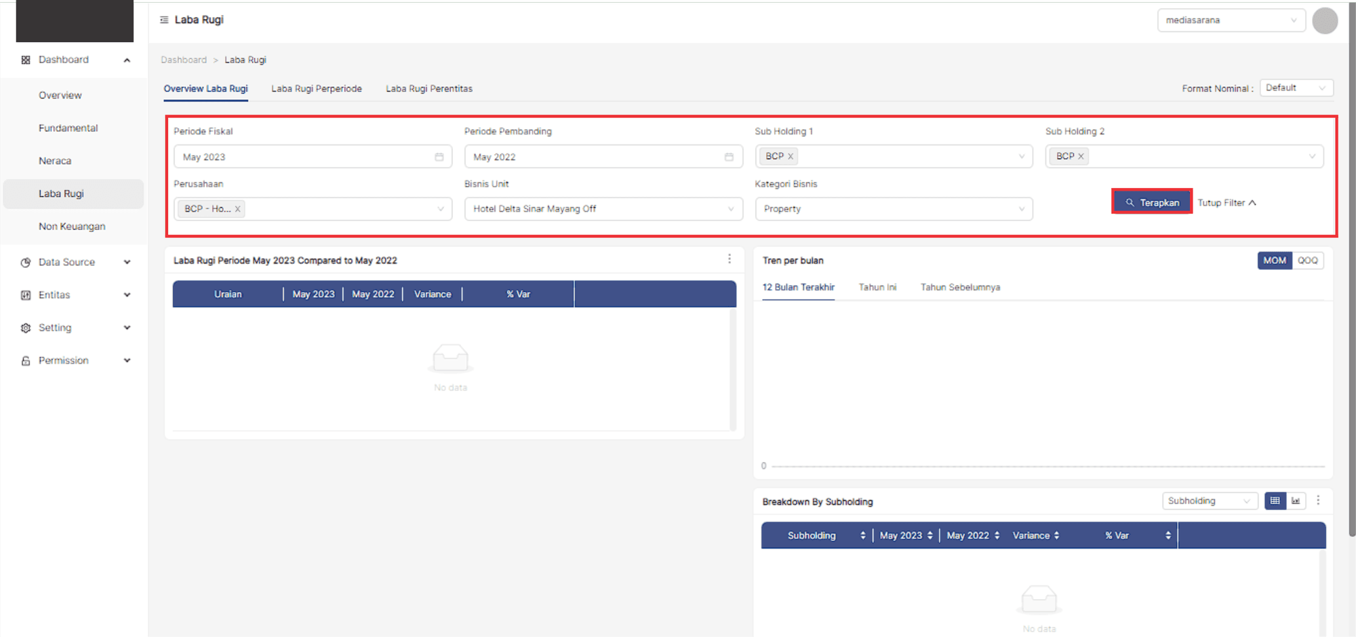Click Tutup Filter link
Image resolution: width=1356 pixels, height=637 pixels.
[x=1227, y=203]
